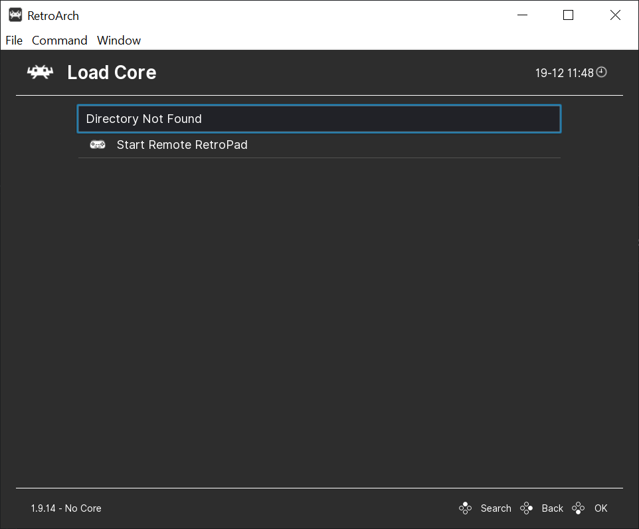The width and height of the screenshot is (639, 529).
Task: Click the RetroArch logo in the title bar
Action: (14, 15)
